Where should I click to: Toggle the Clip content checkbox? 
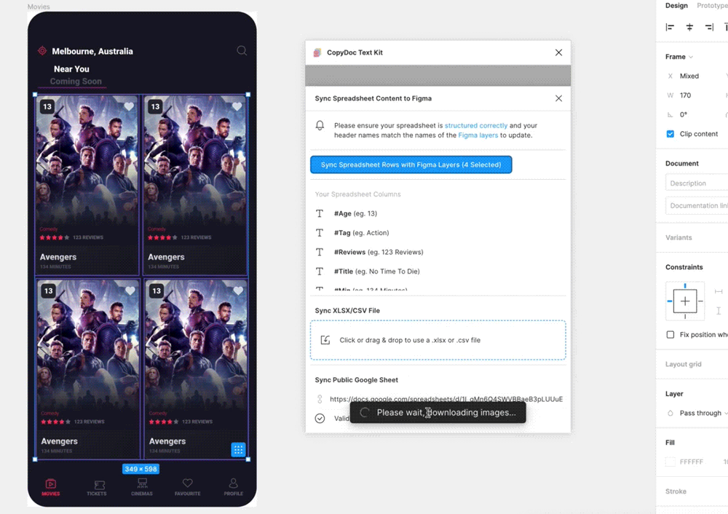[x=670, y=134]
